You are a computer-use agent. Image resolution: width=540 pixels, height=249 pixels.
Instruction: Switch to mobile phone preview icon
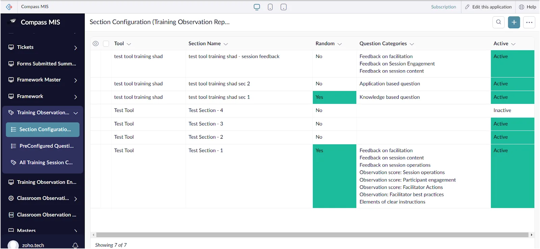pyautogui.click(x=270, y=7)
